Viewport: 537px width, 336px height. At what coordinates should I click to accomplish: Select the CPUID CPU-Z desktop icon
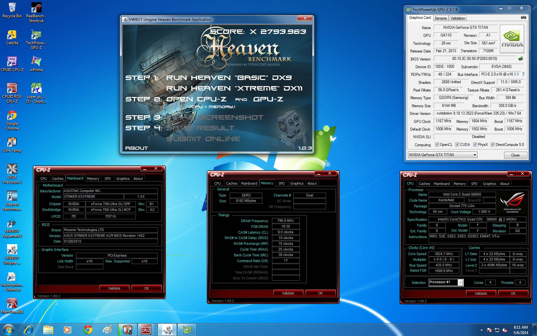pyautogui.click(x=12, y=64)
